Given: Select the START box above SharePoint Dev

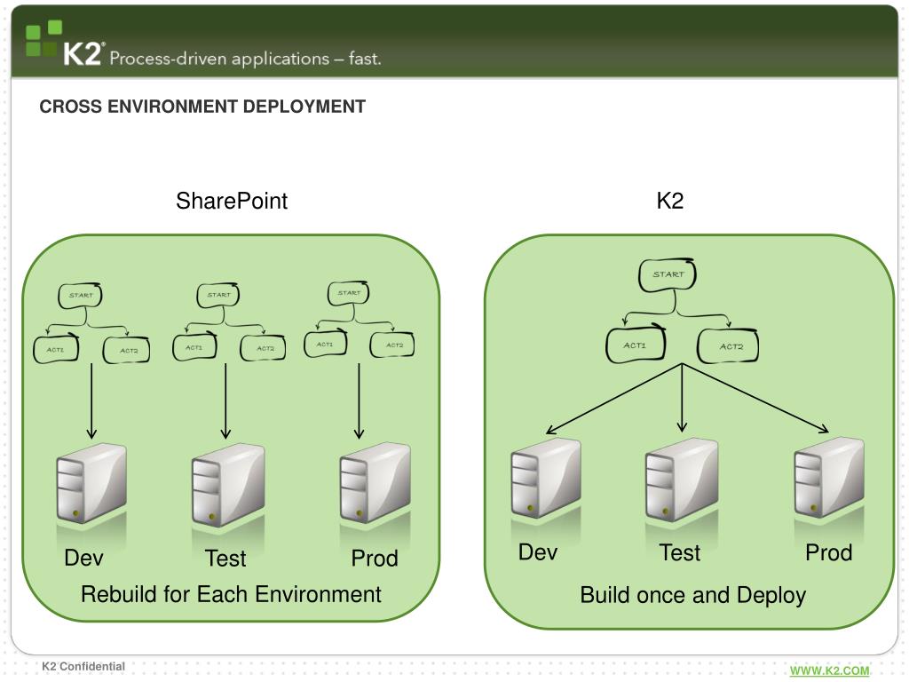Looking at the screenshot, I should (x=80, y=295).
